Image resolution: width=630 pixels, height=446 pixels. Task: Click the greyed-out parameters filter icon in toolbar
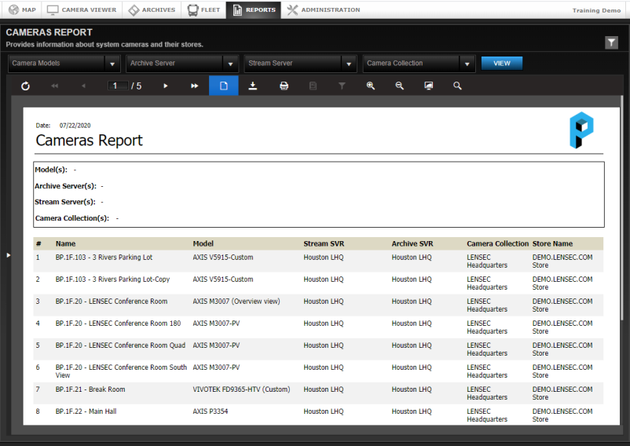point(342,86)
